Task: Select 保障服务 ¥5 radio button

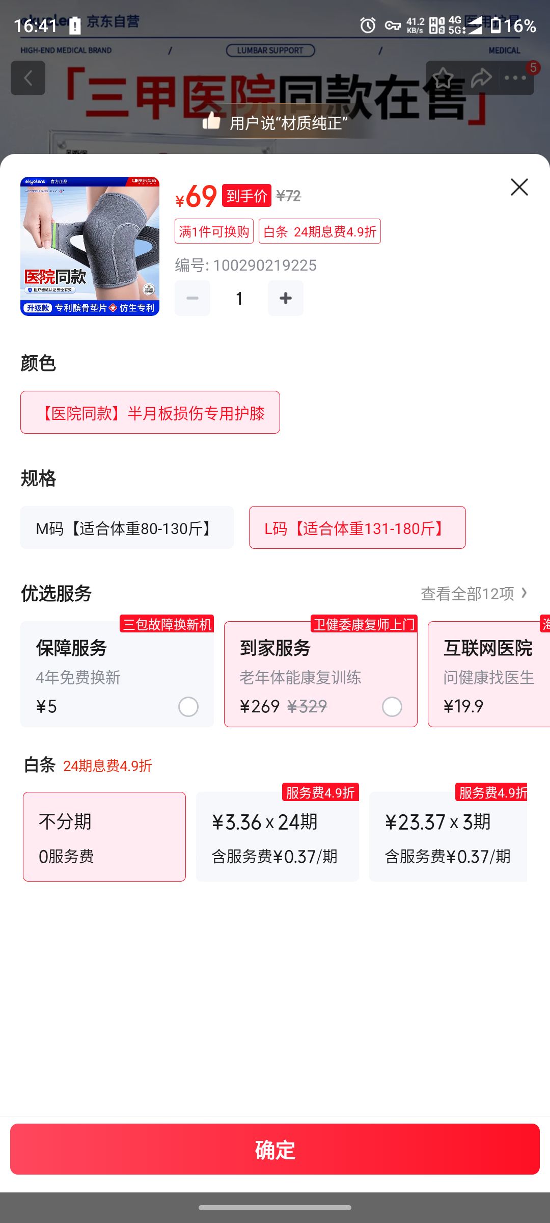Action: [188, 707]
